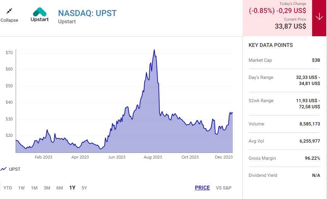Viewport: 327px width, 199px height.
Task: View the 5Y price history
Action: [x=84, y=188]
